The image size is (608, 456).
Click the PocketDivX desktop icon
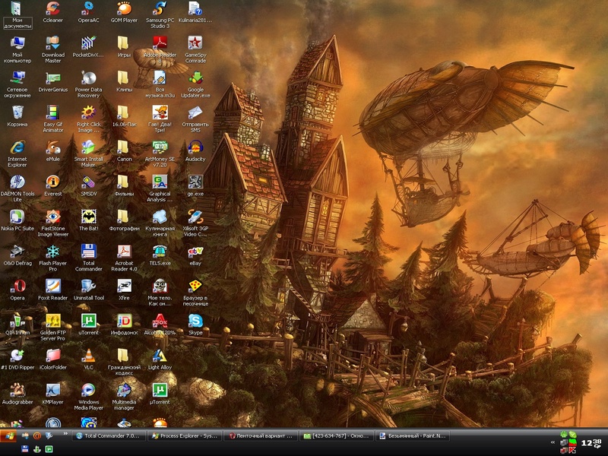pos(88,43)
